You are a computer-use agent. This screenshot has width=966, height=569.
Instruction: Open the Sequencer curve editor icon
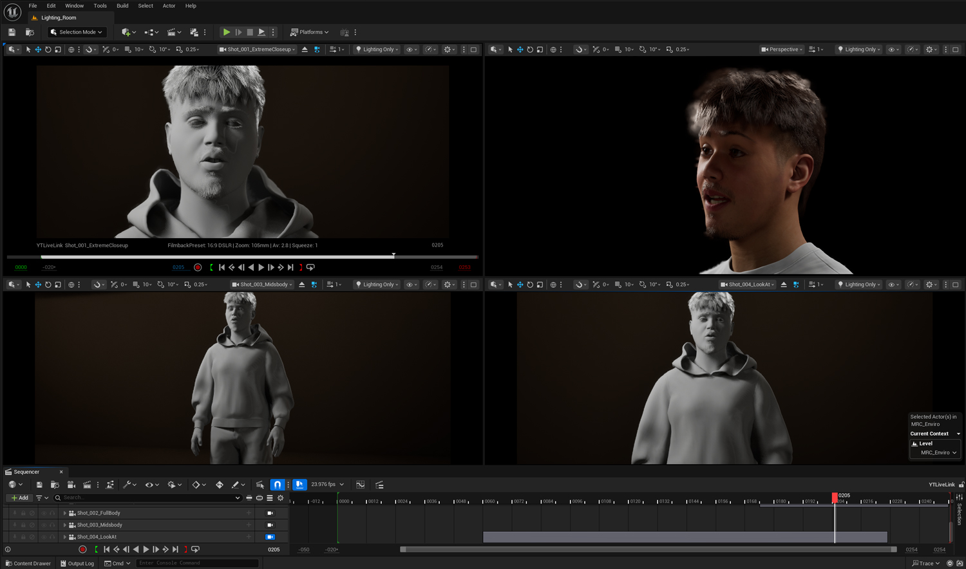click(x=361, y=485)
